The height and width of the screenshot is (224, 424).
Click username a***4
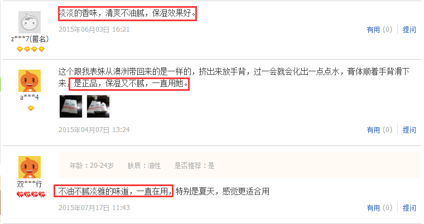[x=30, y=98]
